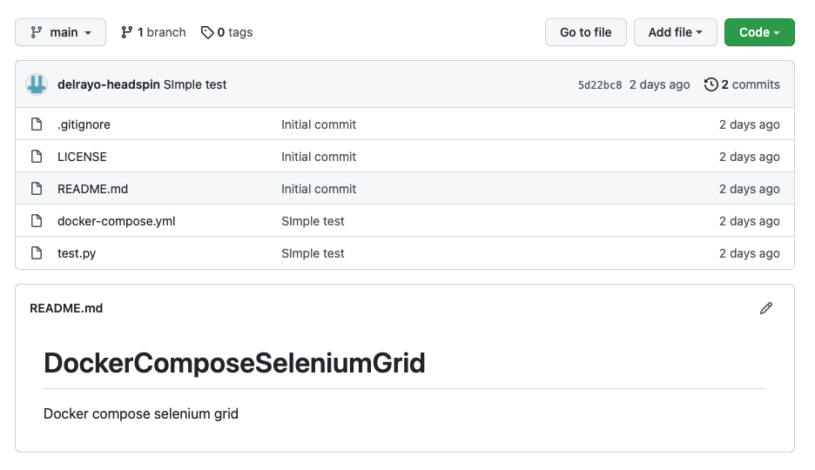Image resolution: width=815 pixels, height=470 pixels.
Task: Click the commit history clock icon
Action: pos(711,84)
